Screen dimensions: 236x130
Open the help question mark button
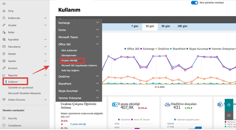tap(229, 105)
